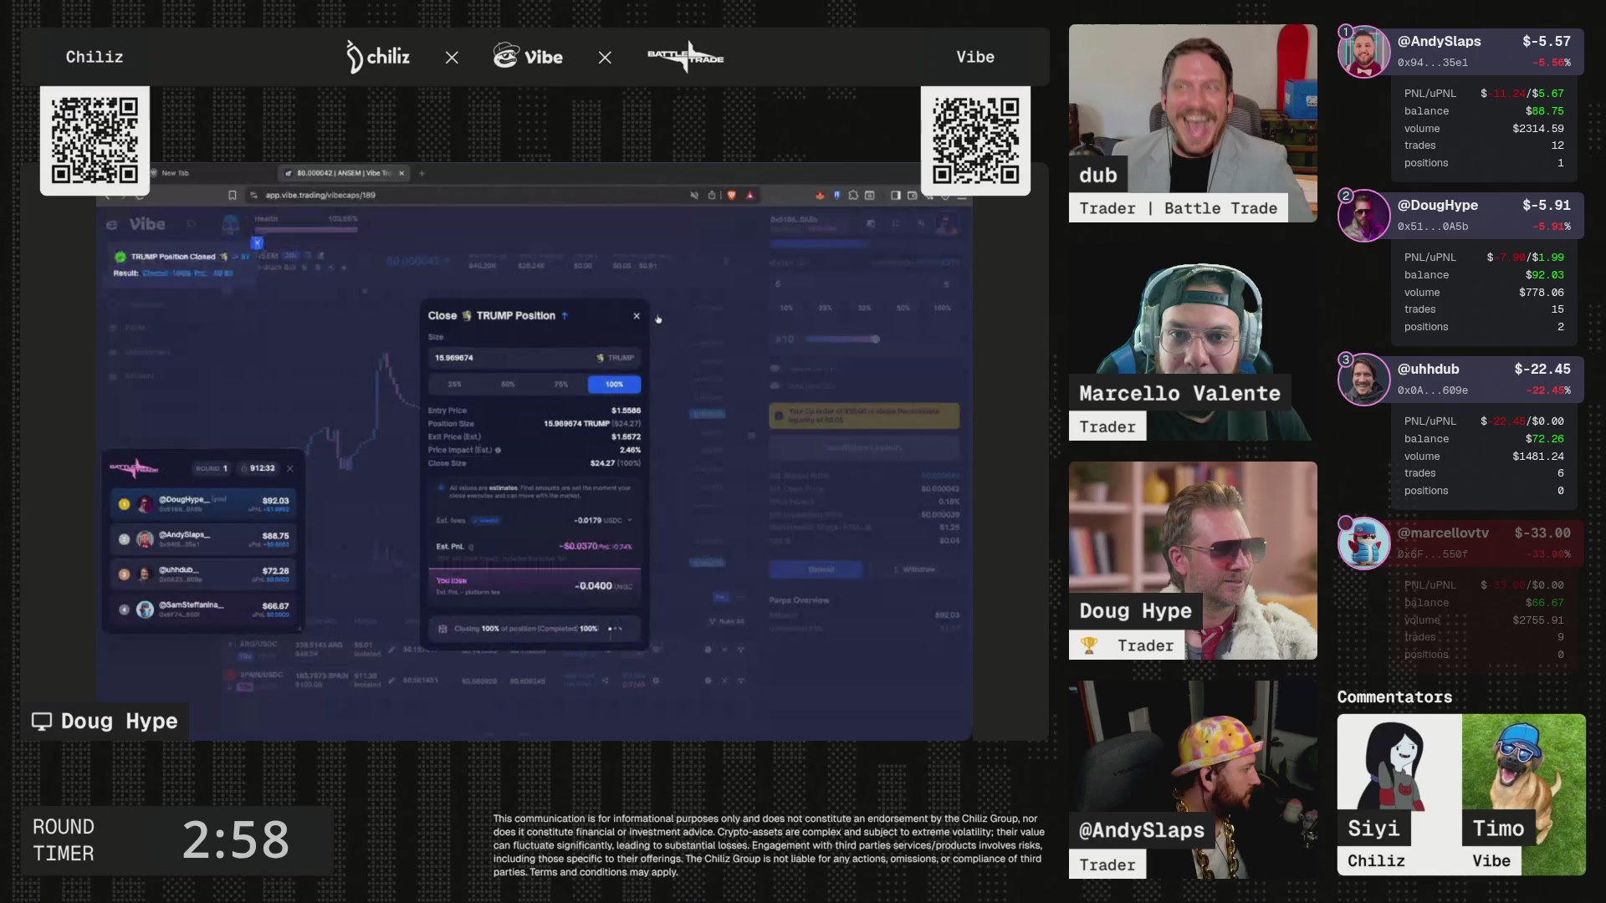Select @DougHype_ row in Battle Trade widget

[204, 503]
